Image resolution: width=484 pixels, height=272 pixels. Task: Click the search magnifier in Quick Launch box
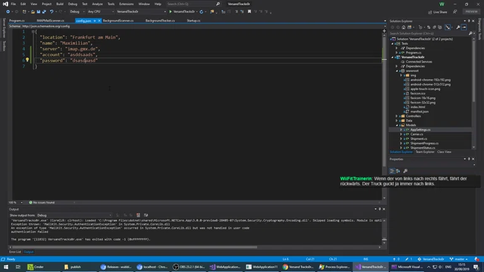coord(218,4)
